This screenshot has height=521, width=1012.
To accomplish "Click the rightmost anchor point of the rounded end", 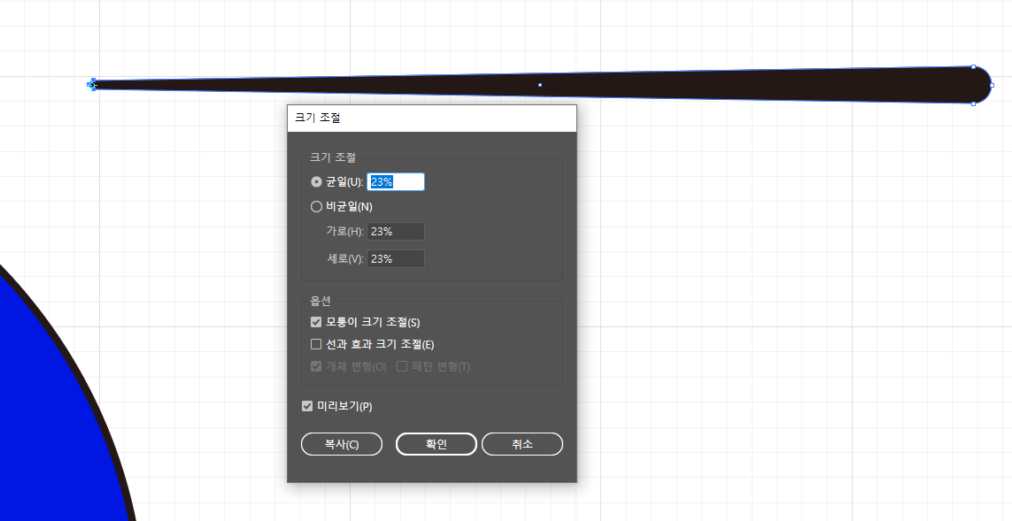I will click(x=992, y=84).
